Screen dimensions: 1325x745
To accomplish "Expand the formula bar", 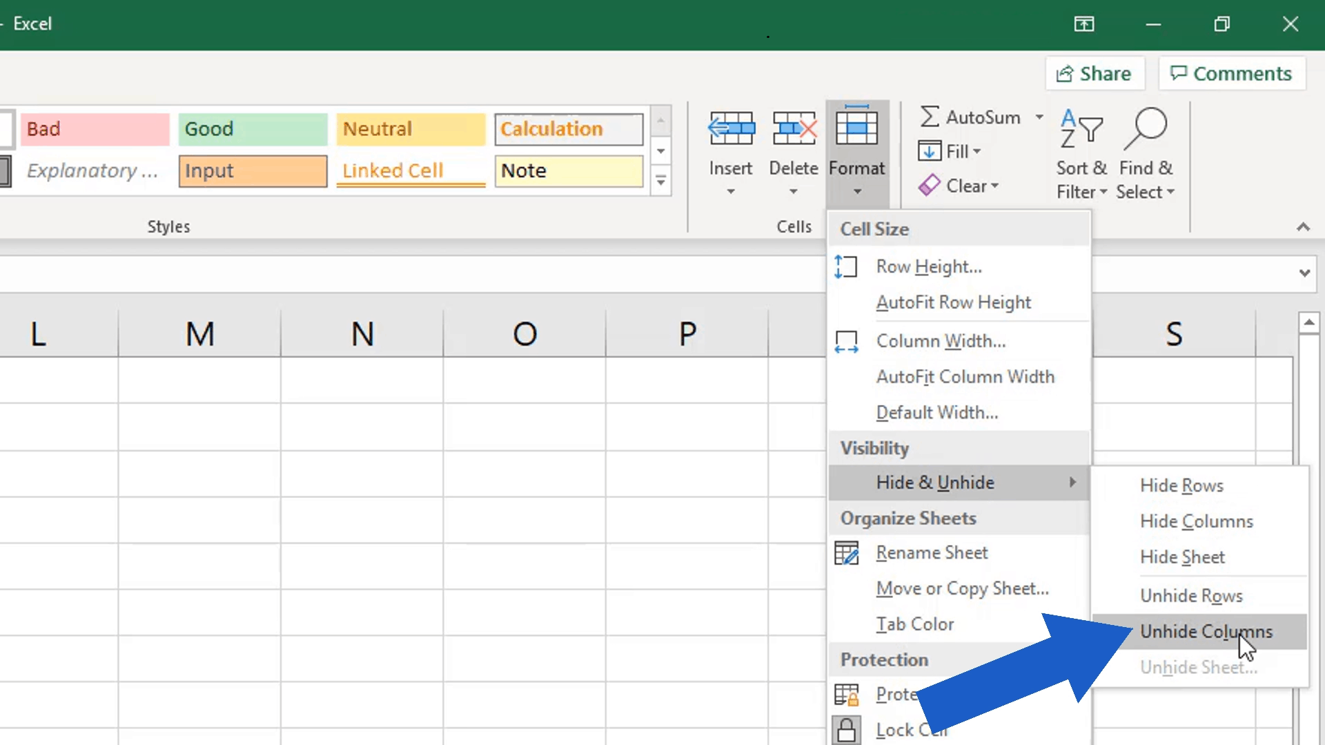I will (x=1304, y=273).
